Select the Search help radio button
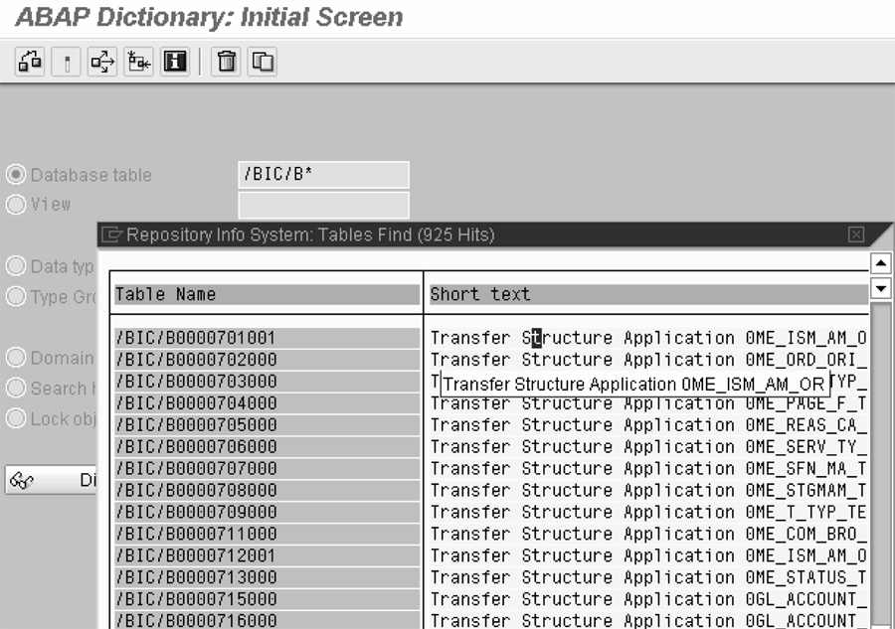895x629 pixels. [16, 388]
